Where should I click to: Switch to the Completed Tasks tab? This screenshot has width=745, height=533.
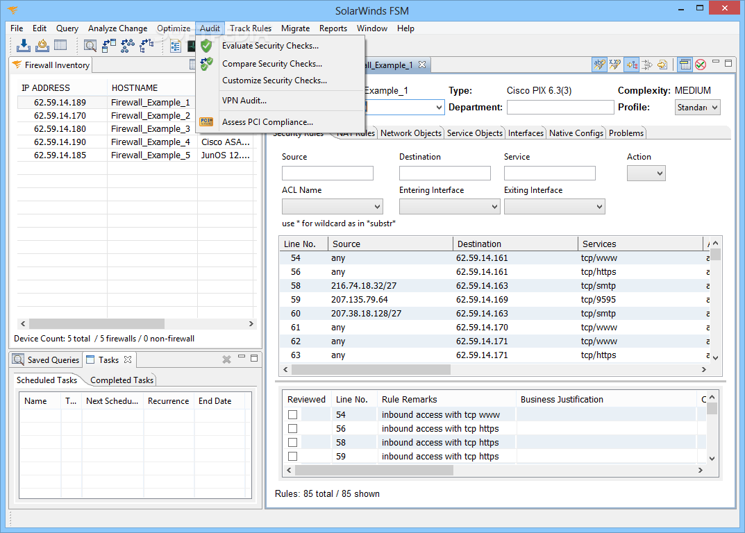pyautogui.click(x=122, y=380)
